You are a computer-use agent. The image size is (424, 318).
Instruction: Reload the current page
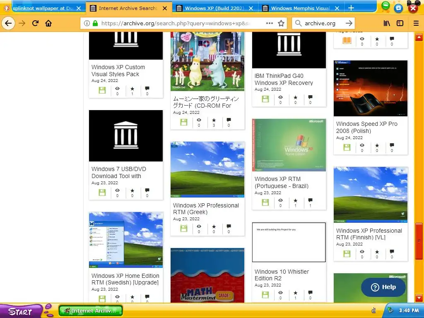coord(35,23)
